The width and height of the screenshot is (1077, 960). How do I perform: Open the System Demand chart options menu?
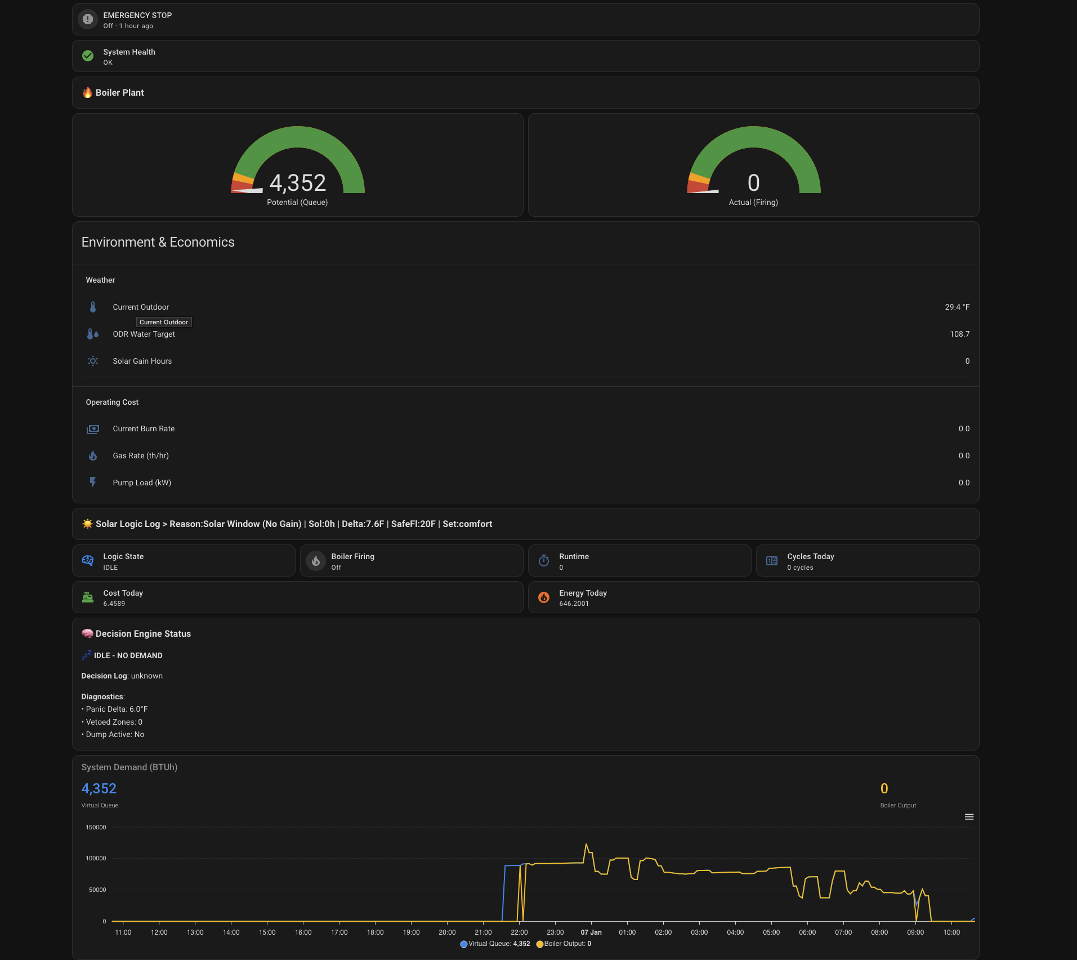click(969, 816)
